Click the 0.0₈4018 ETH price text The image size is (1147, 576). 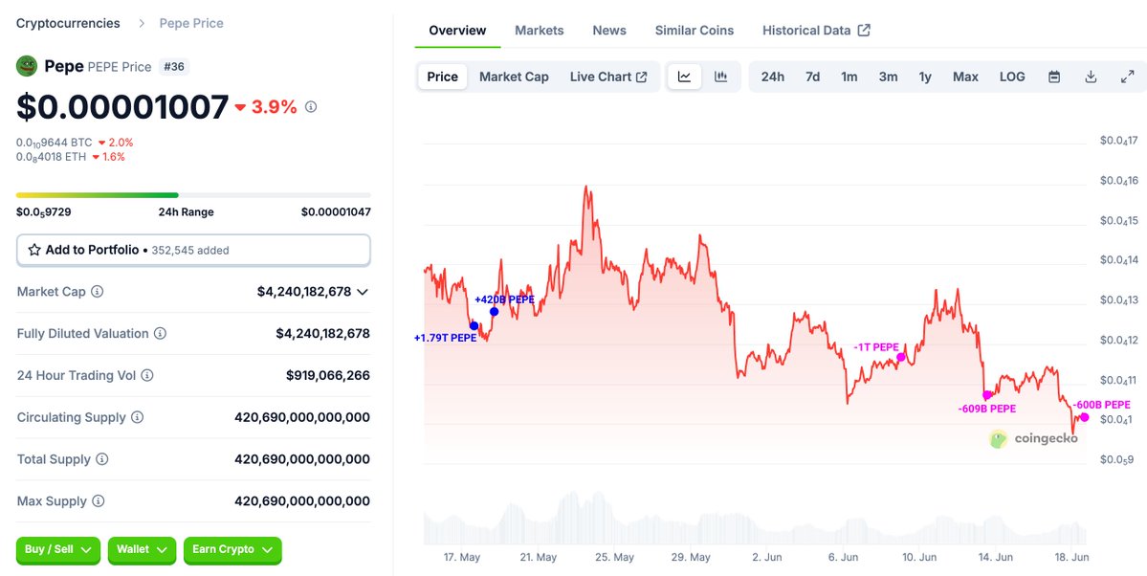pyautogui.click(x=52, y=157)
